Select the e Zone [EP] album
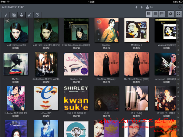This screenshot has height=137, width=183. (x=46, y=98)
